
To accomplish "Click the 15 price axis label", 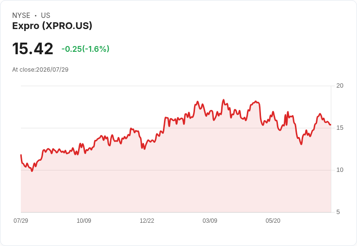I will pos(340,128).
